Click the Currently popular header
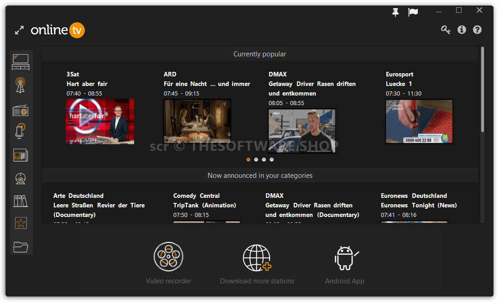 click(x=260, y=54)
